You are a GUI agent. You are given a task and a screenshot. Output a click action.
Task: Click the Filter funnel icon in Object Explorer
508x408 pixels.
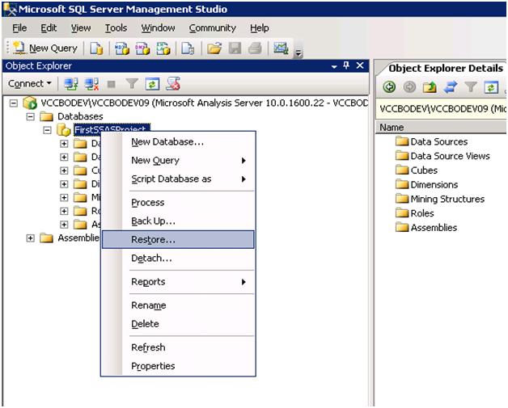(x=132, y=84)
